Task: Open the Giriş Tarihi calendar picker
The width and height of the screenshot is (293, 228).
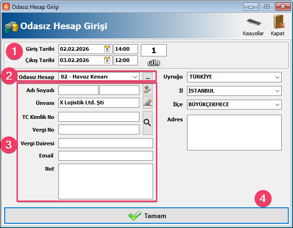Action: point(107,49)
